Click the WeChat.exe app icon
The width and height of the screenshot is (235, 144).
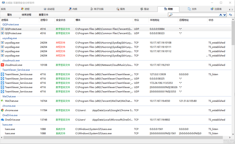2,101
